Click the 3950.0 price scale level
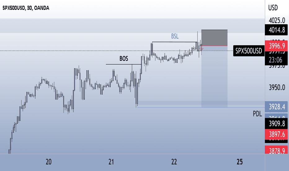Viewport: 289px width, 171px height. pos(277,87)
